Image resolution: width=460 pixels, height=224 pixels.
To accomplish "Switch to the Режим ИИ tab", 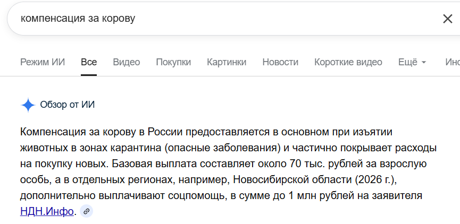I will (43, 62).
